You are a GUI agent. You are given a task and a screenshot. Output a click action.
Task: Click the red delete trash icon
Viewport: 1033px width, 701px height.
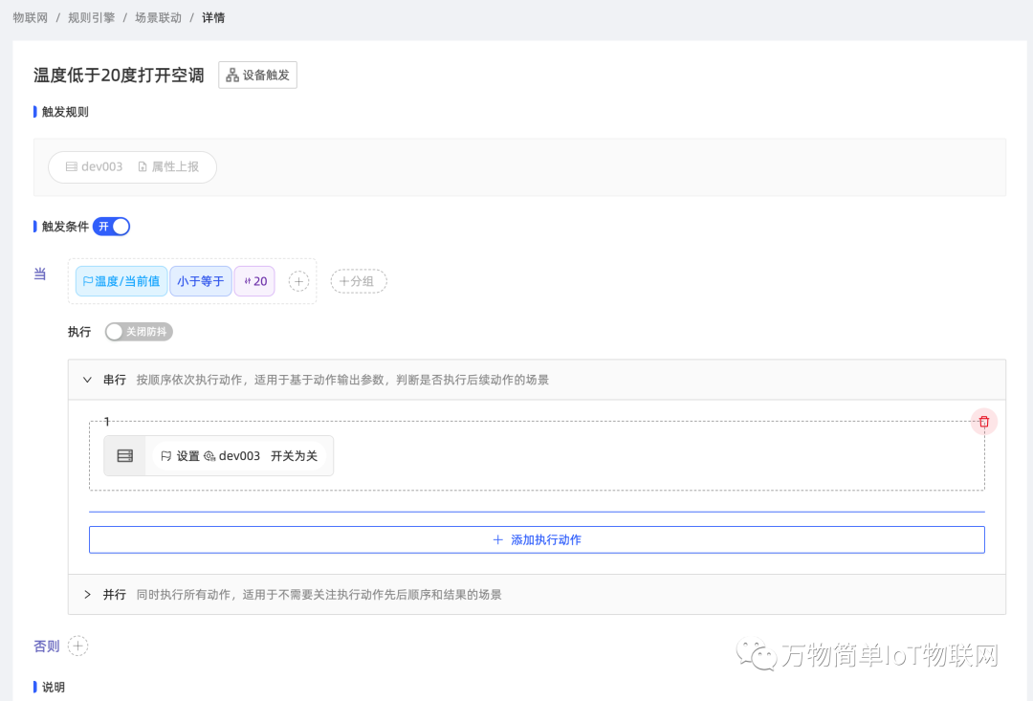tap(984, 422)
